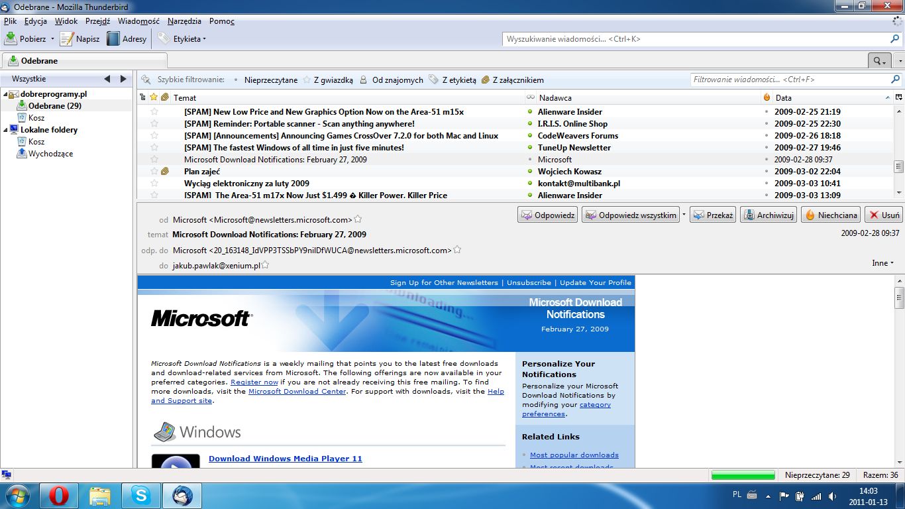
Task: Click the Odpowiedz reply button
Action: tap(547, 215)
